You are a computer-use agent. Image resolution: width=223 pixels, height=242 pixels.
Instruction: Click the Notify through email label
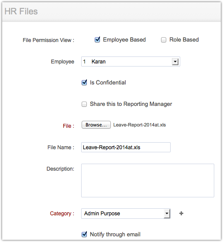(x=115, y=234)
